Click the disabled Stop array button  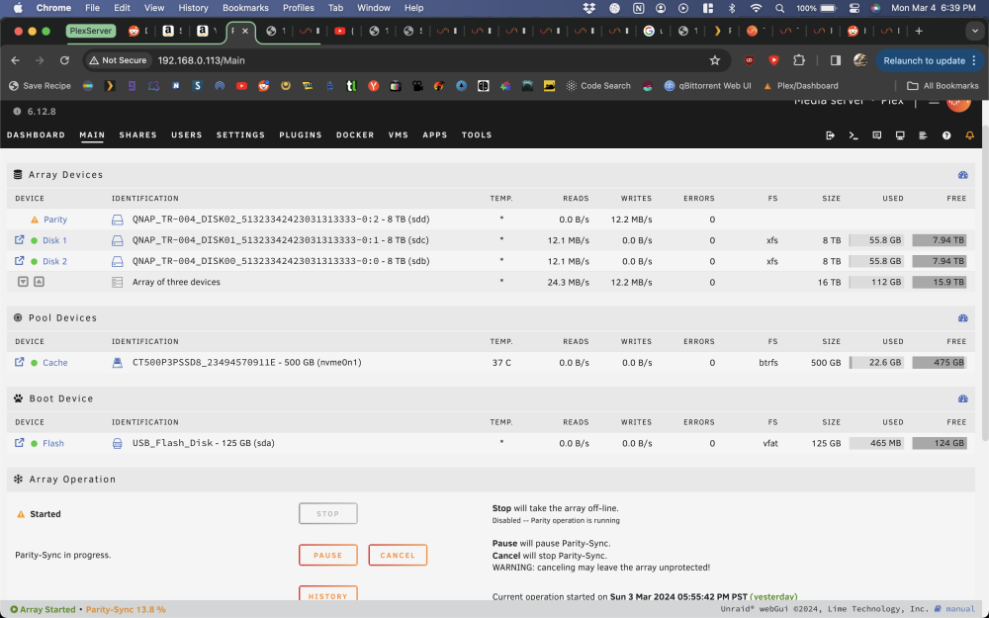tap(328, 513)
